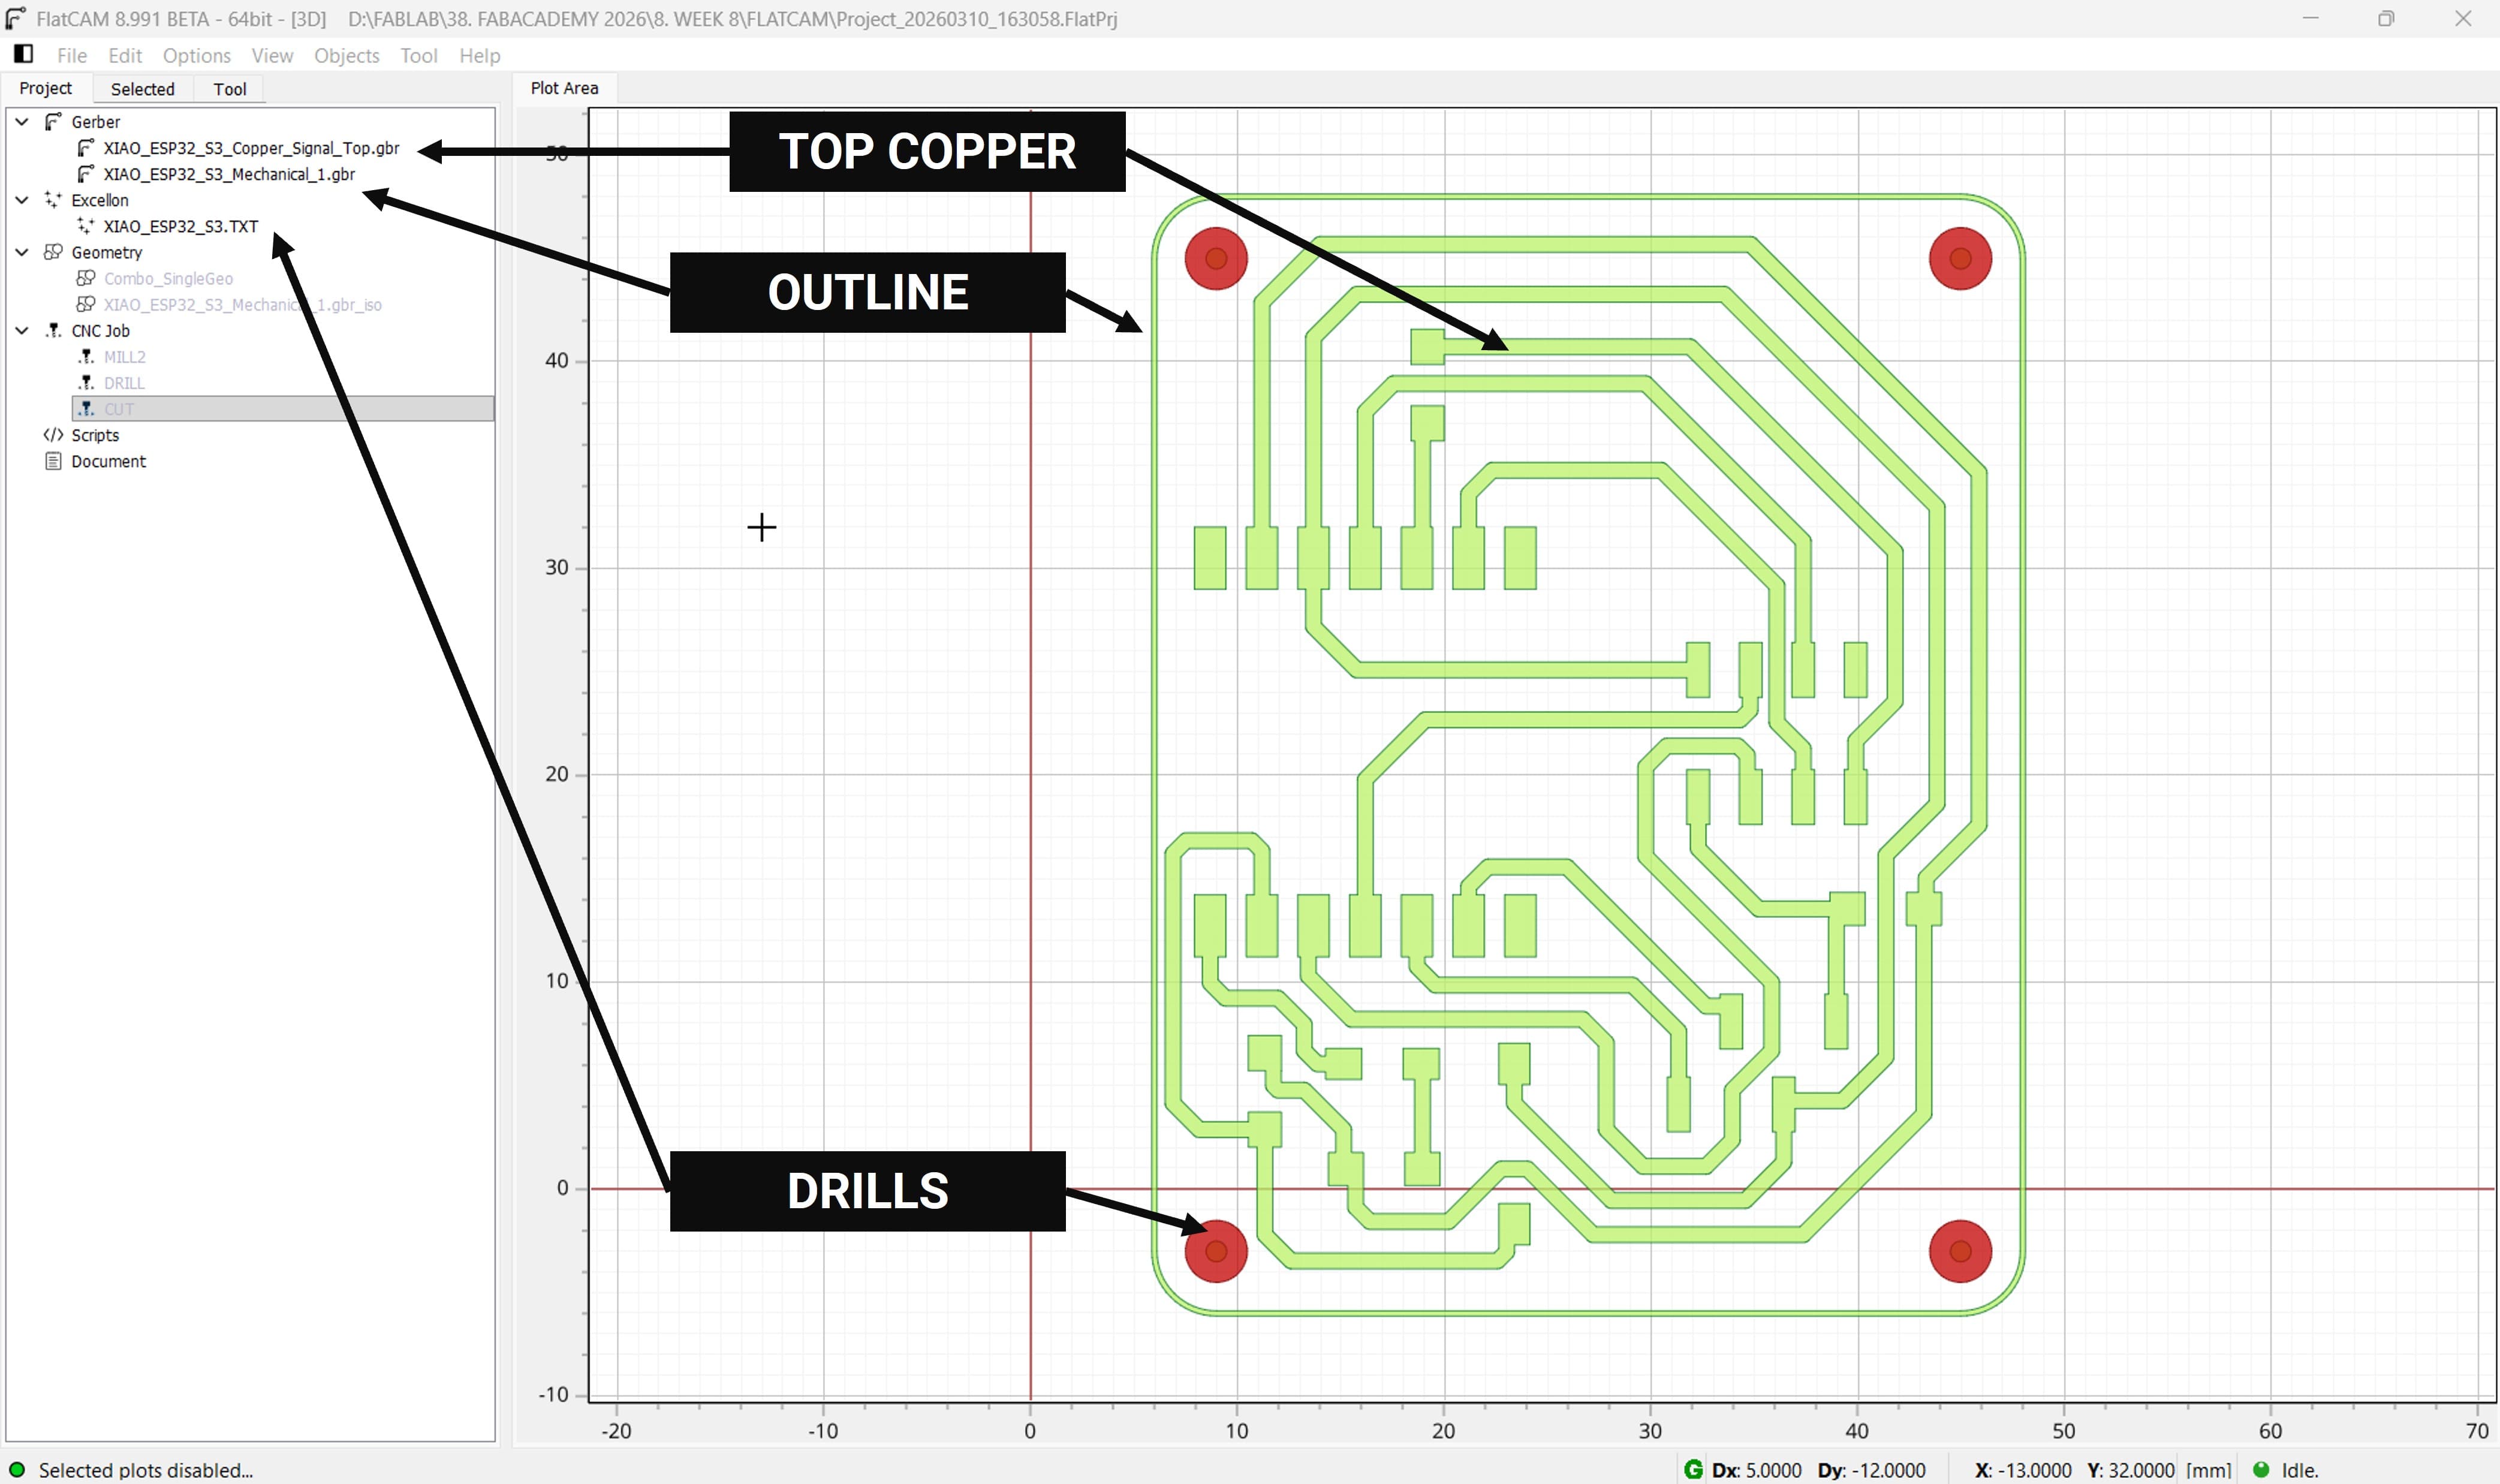Image resolution: width=2500 pixels, height=1484 pixels.
Task: Collapse the CNC Job tree group
Action: (x=22, y=330)
